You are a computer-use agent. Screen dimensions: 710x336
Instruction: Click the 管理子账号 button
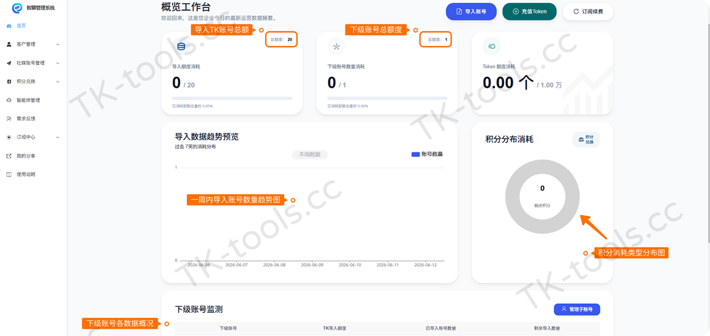click(x=577, y=309)
